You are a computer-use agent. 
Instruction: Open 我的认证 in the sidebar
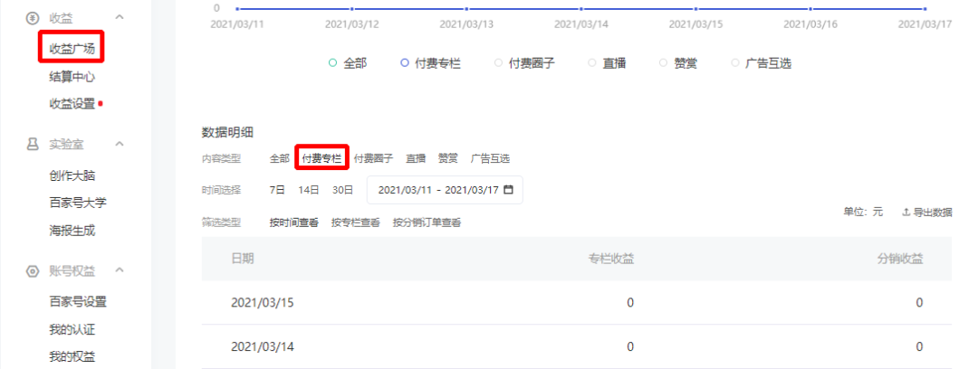coord(72,330)
